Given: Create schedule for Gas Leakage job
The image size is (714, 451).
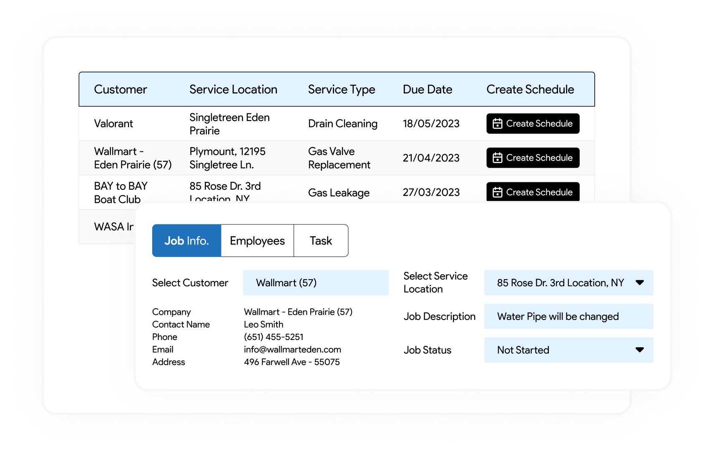Looking at the screenshot, I should tap(533, 192).
